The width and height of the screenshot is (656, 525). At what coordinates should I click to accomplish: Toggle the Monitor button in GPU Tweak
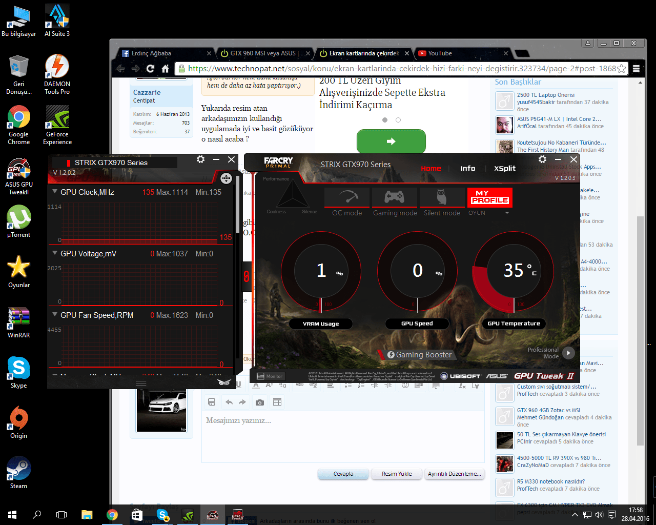270,376
